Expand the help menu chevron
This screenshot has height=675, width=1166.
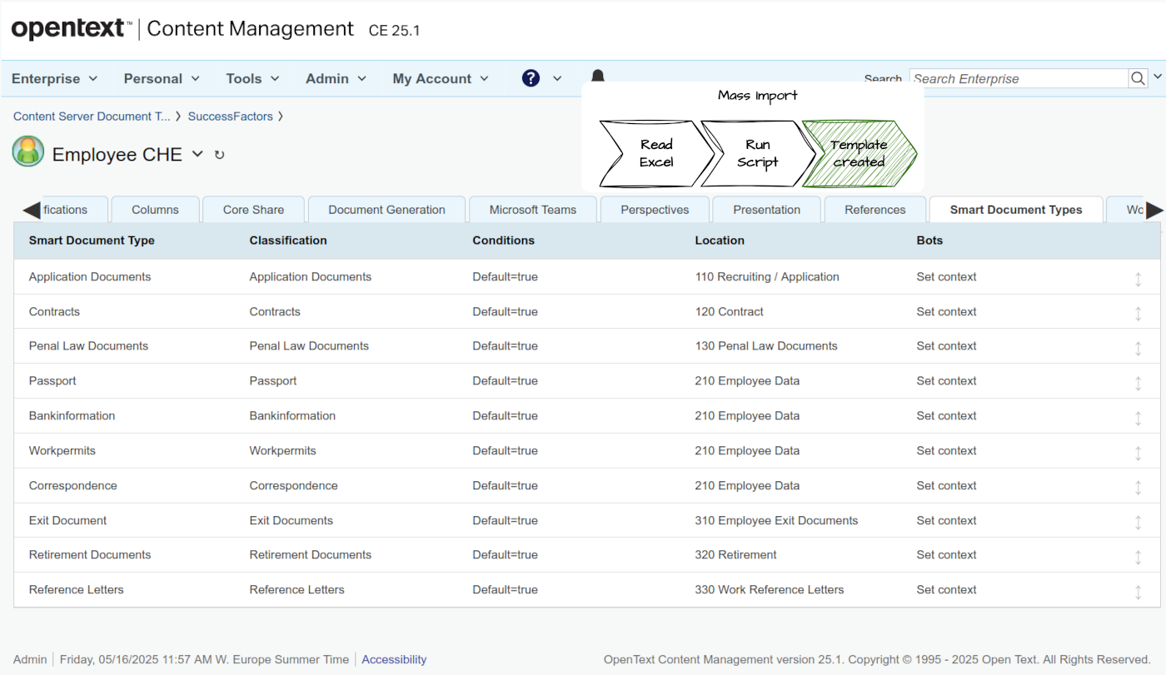(557, 78)
